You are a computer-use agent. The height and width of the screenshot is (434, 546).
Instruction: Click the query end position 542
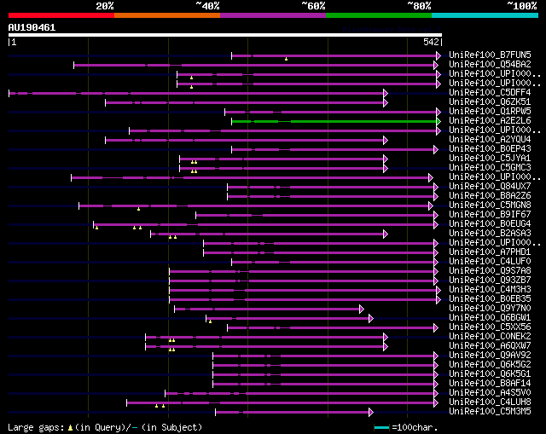(x=431, y=42)
